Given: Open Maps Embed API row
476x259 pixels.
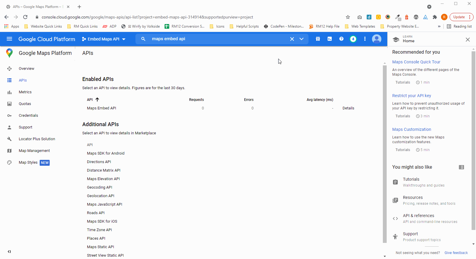Looking at the screenshot, I should click(x=101, y=108).
